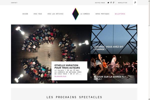Click the search magnifier icon
This screenshot has height=100, width=150.
tap(135, 2)
